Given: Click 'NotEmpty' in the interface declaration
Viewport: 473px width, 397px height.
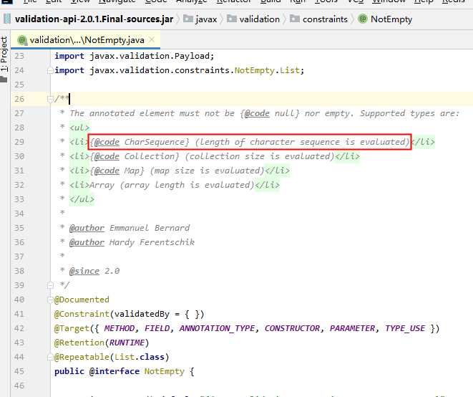Looking at the screenshot, I should pyautogui.click(x=164, y=371).
